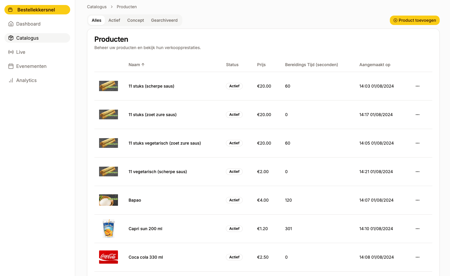Switch to the Gearchiveerd tab
The height and width of the screenshot is (276, 450).
[x=164, y=20]
